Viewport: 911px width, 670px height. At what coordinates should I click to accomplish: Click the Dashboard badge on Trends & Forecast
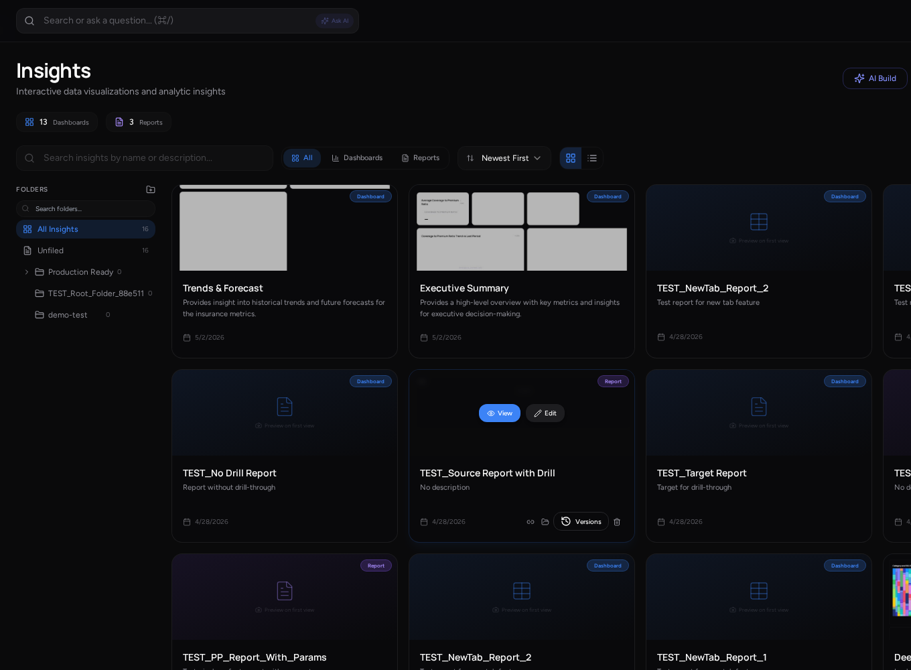point(370,196)
